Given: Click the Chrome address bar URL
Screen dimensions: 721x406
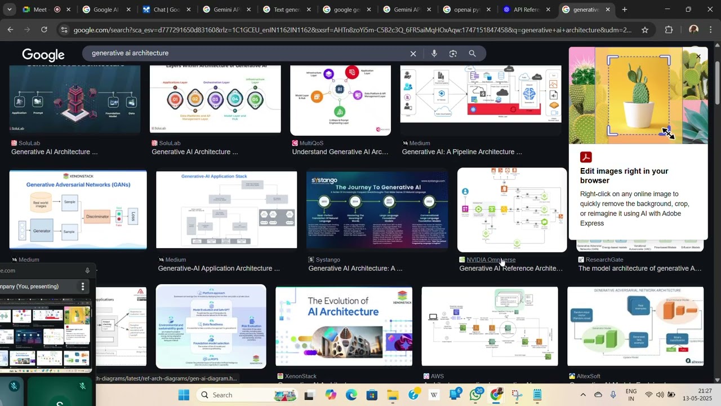Looking at the screenshot, I should click(352, 30).
